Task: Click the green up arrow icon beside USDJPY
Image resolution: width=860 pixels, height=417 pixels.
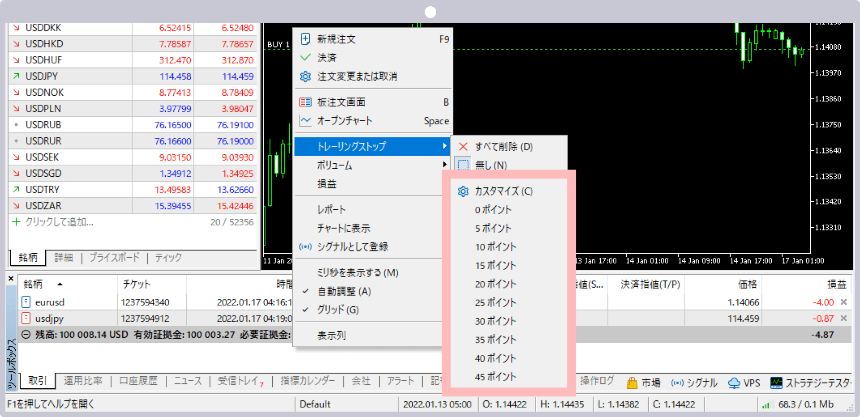Action: click(x=16, y=76)
